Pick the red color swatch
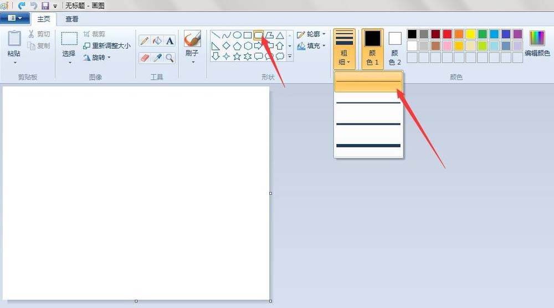This screenshot has width=554, height=308. tap(447, 34)
